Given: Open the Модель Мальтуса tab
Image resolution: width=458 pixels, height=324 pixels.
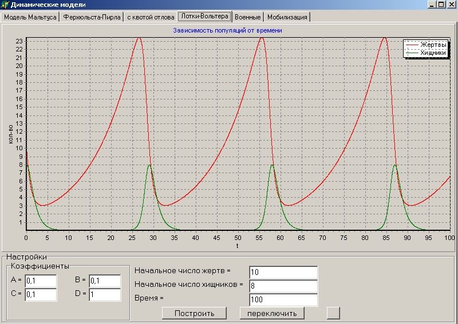Looking at the screenshot, I should [30, 17].
